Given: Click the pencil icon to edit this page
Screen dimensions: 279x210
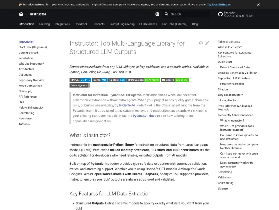Looking at the screenshot, I should (207, 43).
